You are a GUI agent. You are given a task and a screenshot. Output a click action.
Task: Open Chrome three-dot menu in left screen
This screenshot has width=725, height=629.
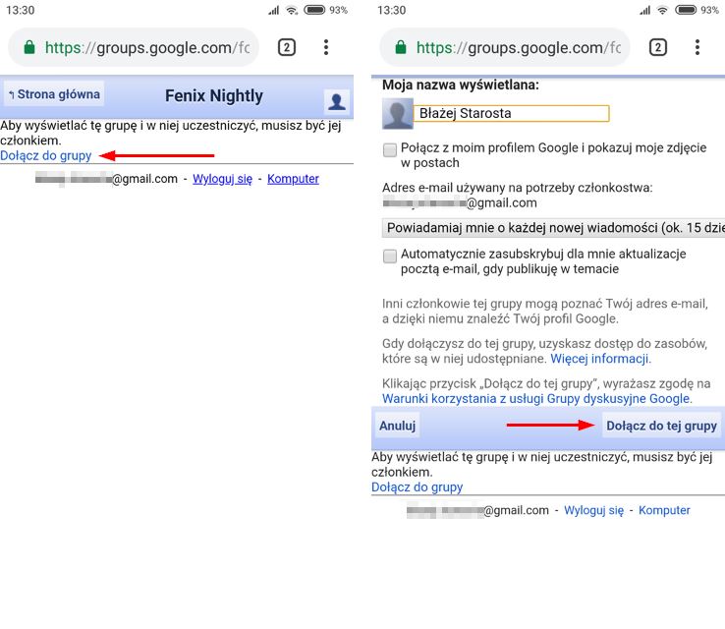coord(326,47)
